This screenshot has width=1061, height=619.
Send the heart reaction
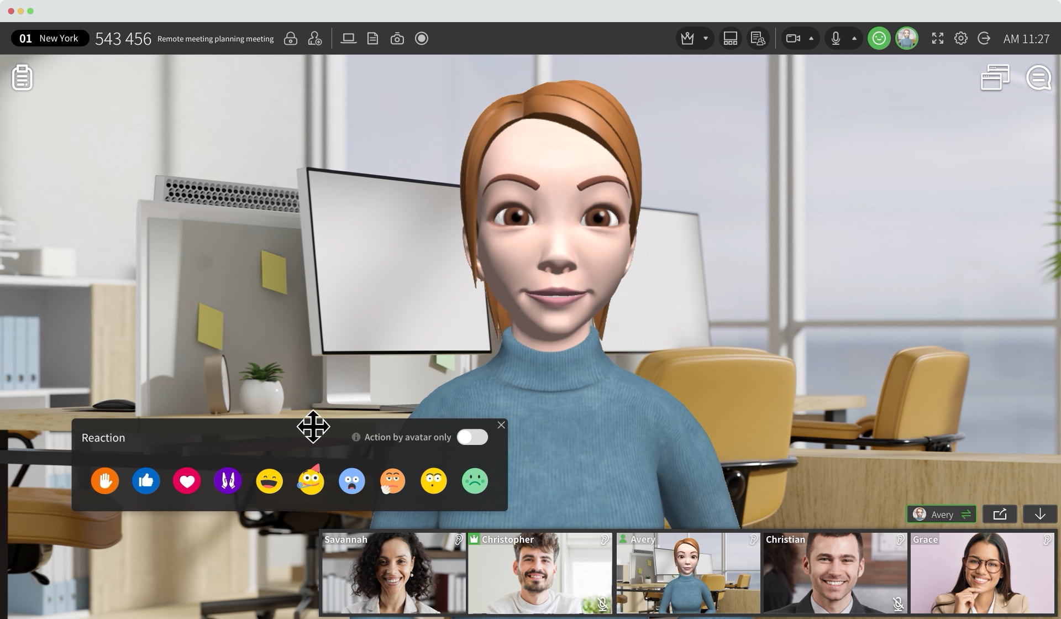187,481
